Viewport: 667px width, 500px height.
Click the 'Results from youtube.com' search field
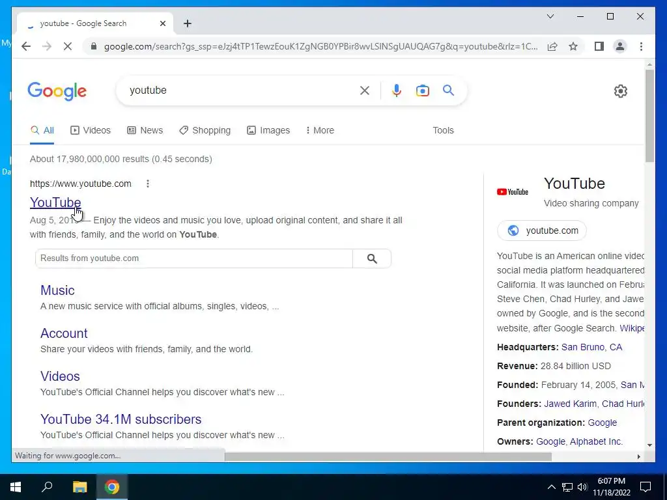194,258
